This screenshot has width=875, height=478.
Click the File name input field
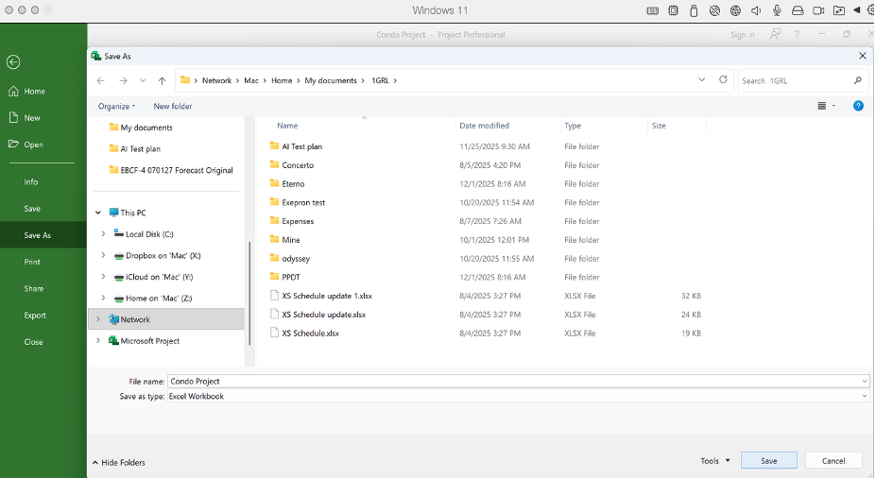(x=518, y=381)
